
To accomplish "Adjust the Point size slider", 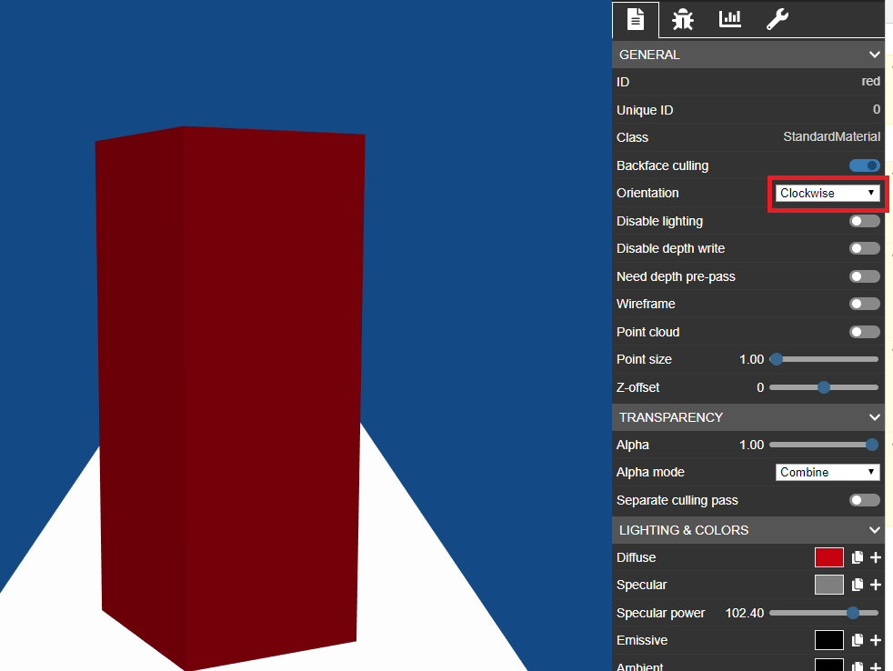I will point(824,359).
